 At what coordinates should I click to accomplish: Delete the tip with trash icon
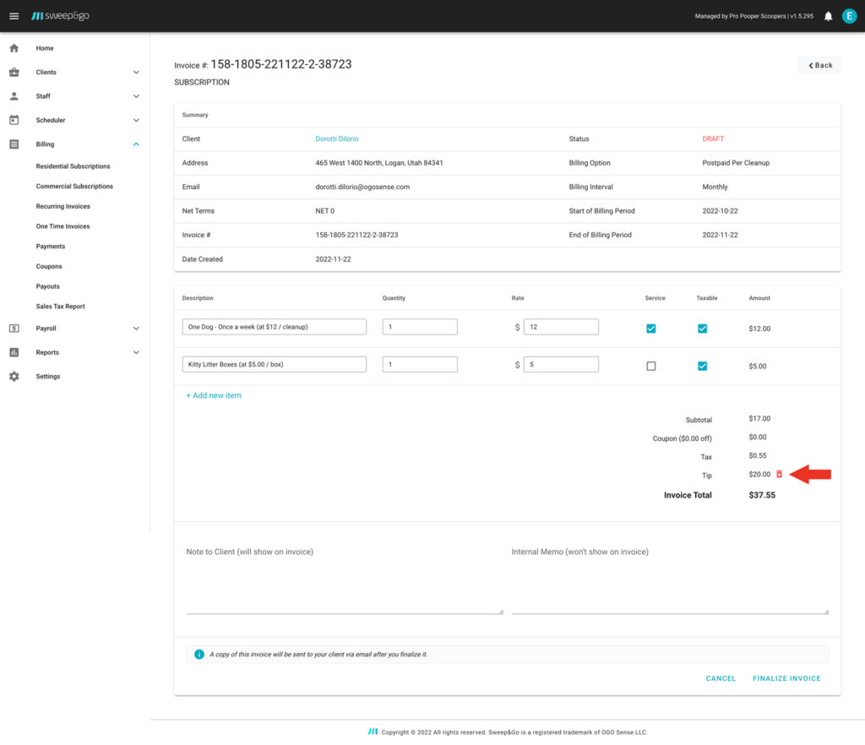click(x=779, y=475)
